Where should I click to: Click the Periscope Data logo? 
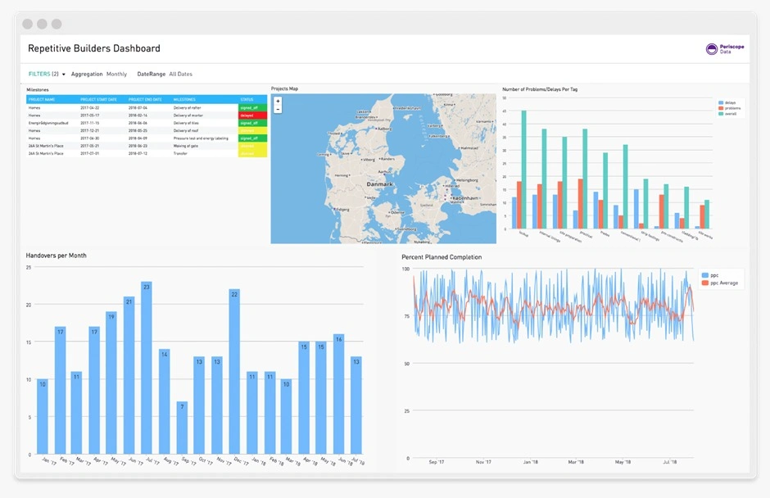click(x=722, y=49)
